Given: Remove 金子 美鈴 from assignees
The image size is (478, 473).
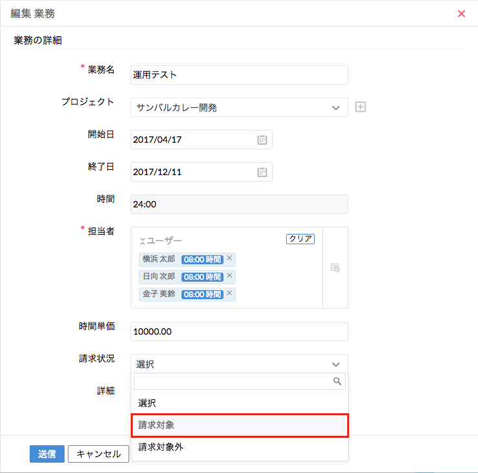Looking at the screenshot, I should pos(229,293).
